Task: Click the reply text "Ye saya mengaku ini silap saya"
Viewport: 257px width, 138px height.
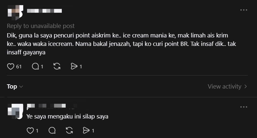Action: tap(67, 116)
